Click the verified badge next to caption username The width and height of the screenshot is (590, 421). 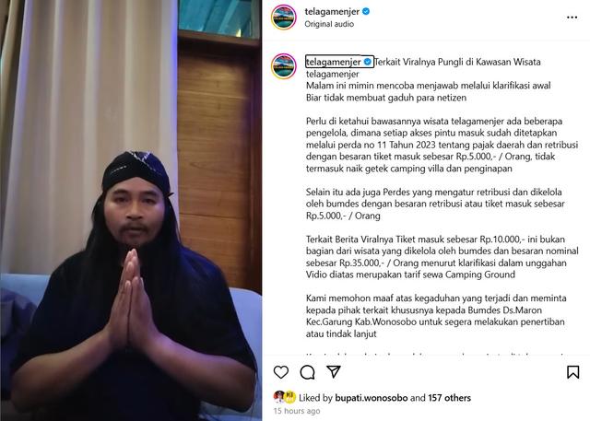pyautogui.click(x=368, y=62)
